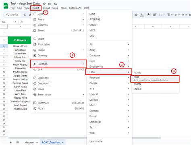Open the Format menu
This screenshot has height=145, width=191.
(x=46, y=8)
